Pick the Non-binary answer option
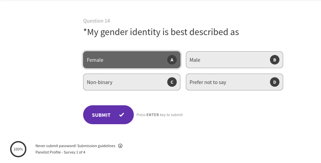This screenshot has height=163, width=321. pos(125,82)
